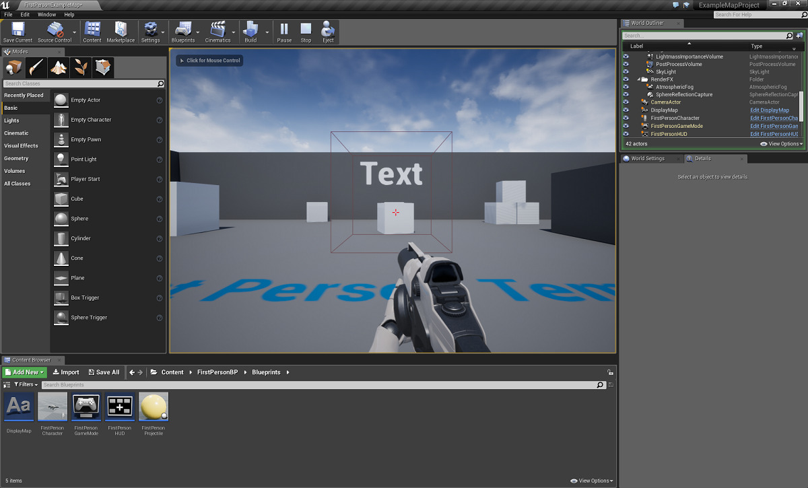Select the FirstPersonProjectile blueprint thumbnail

click(154, 407)
